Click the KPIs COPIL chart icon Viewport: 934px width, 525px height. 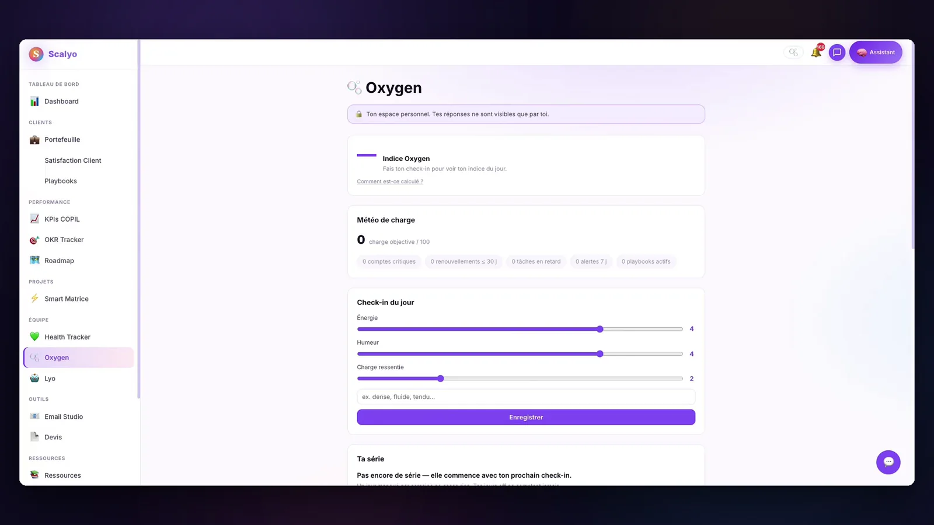pos(34,219)
